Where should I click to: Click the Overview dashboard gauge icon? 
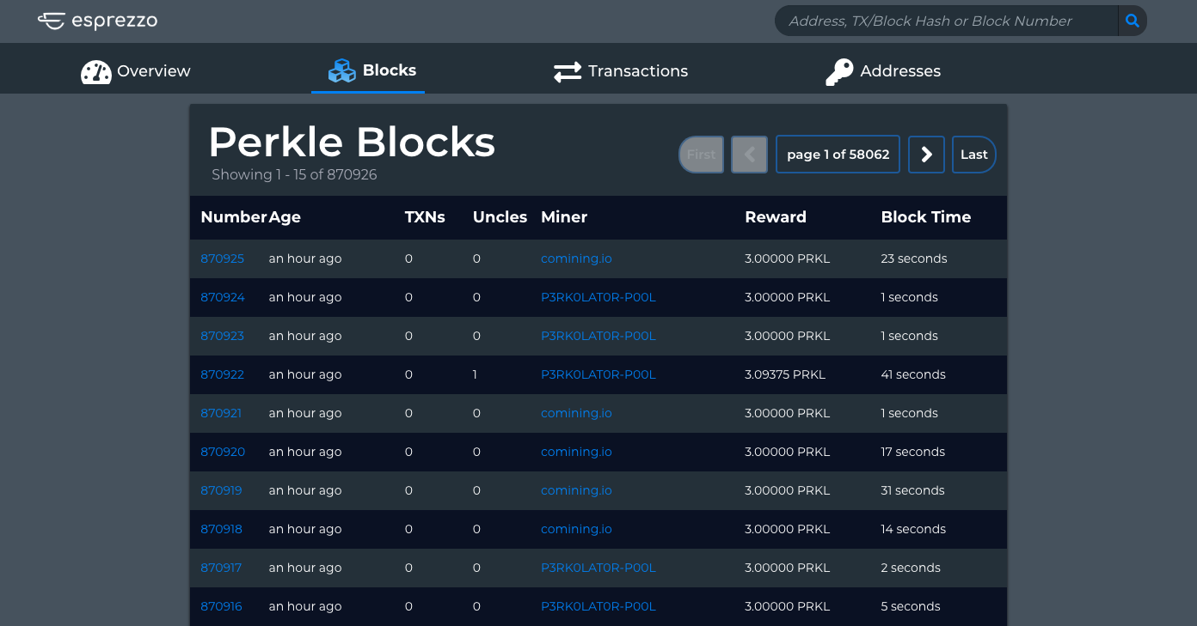[x=96, y=72]
